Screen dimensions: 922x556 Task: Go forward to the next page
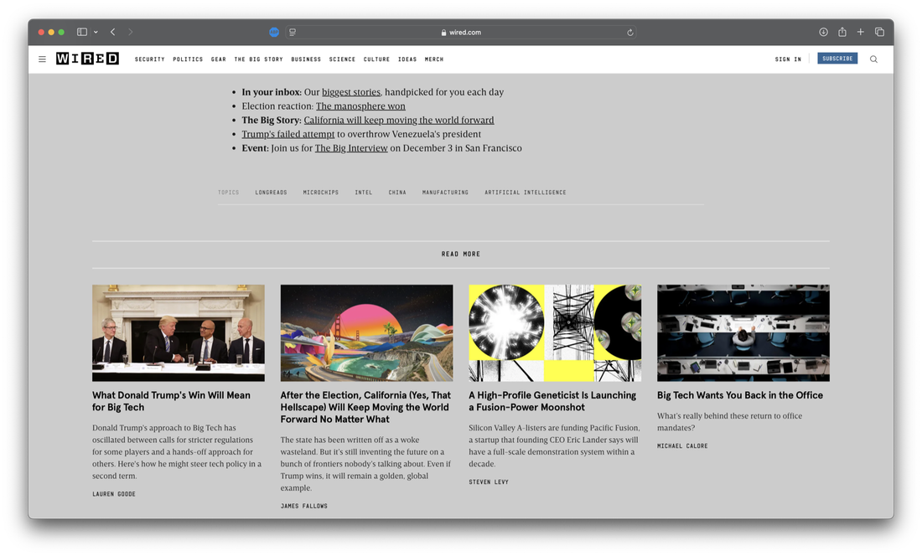coord(131,33)
